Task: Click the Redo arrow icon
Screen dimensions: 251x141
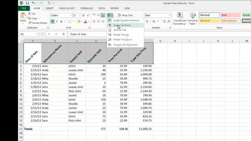Action: 41,3
